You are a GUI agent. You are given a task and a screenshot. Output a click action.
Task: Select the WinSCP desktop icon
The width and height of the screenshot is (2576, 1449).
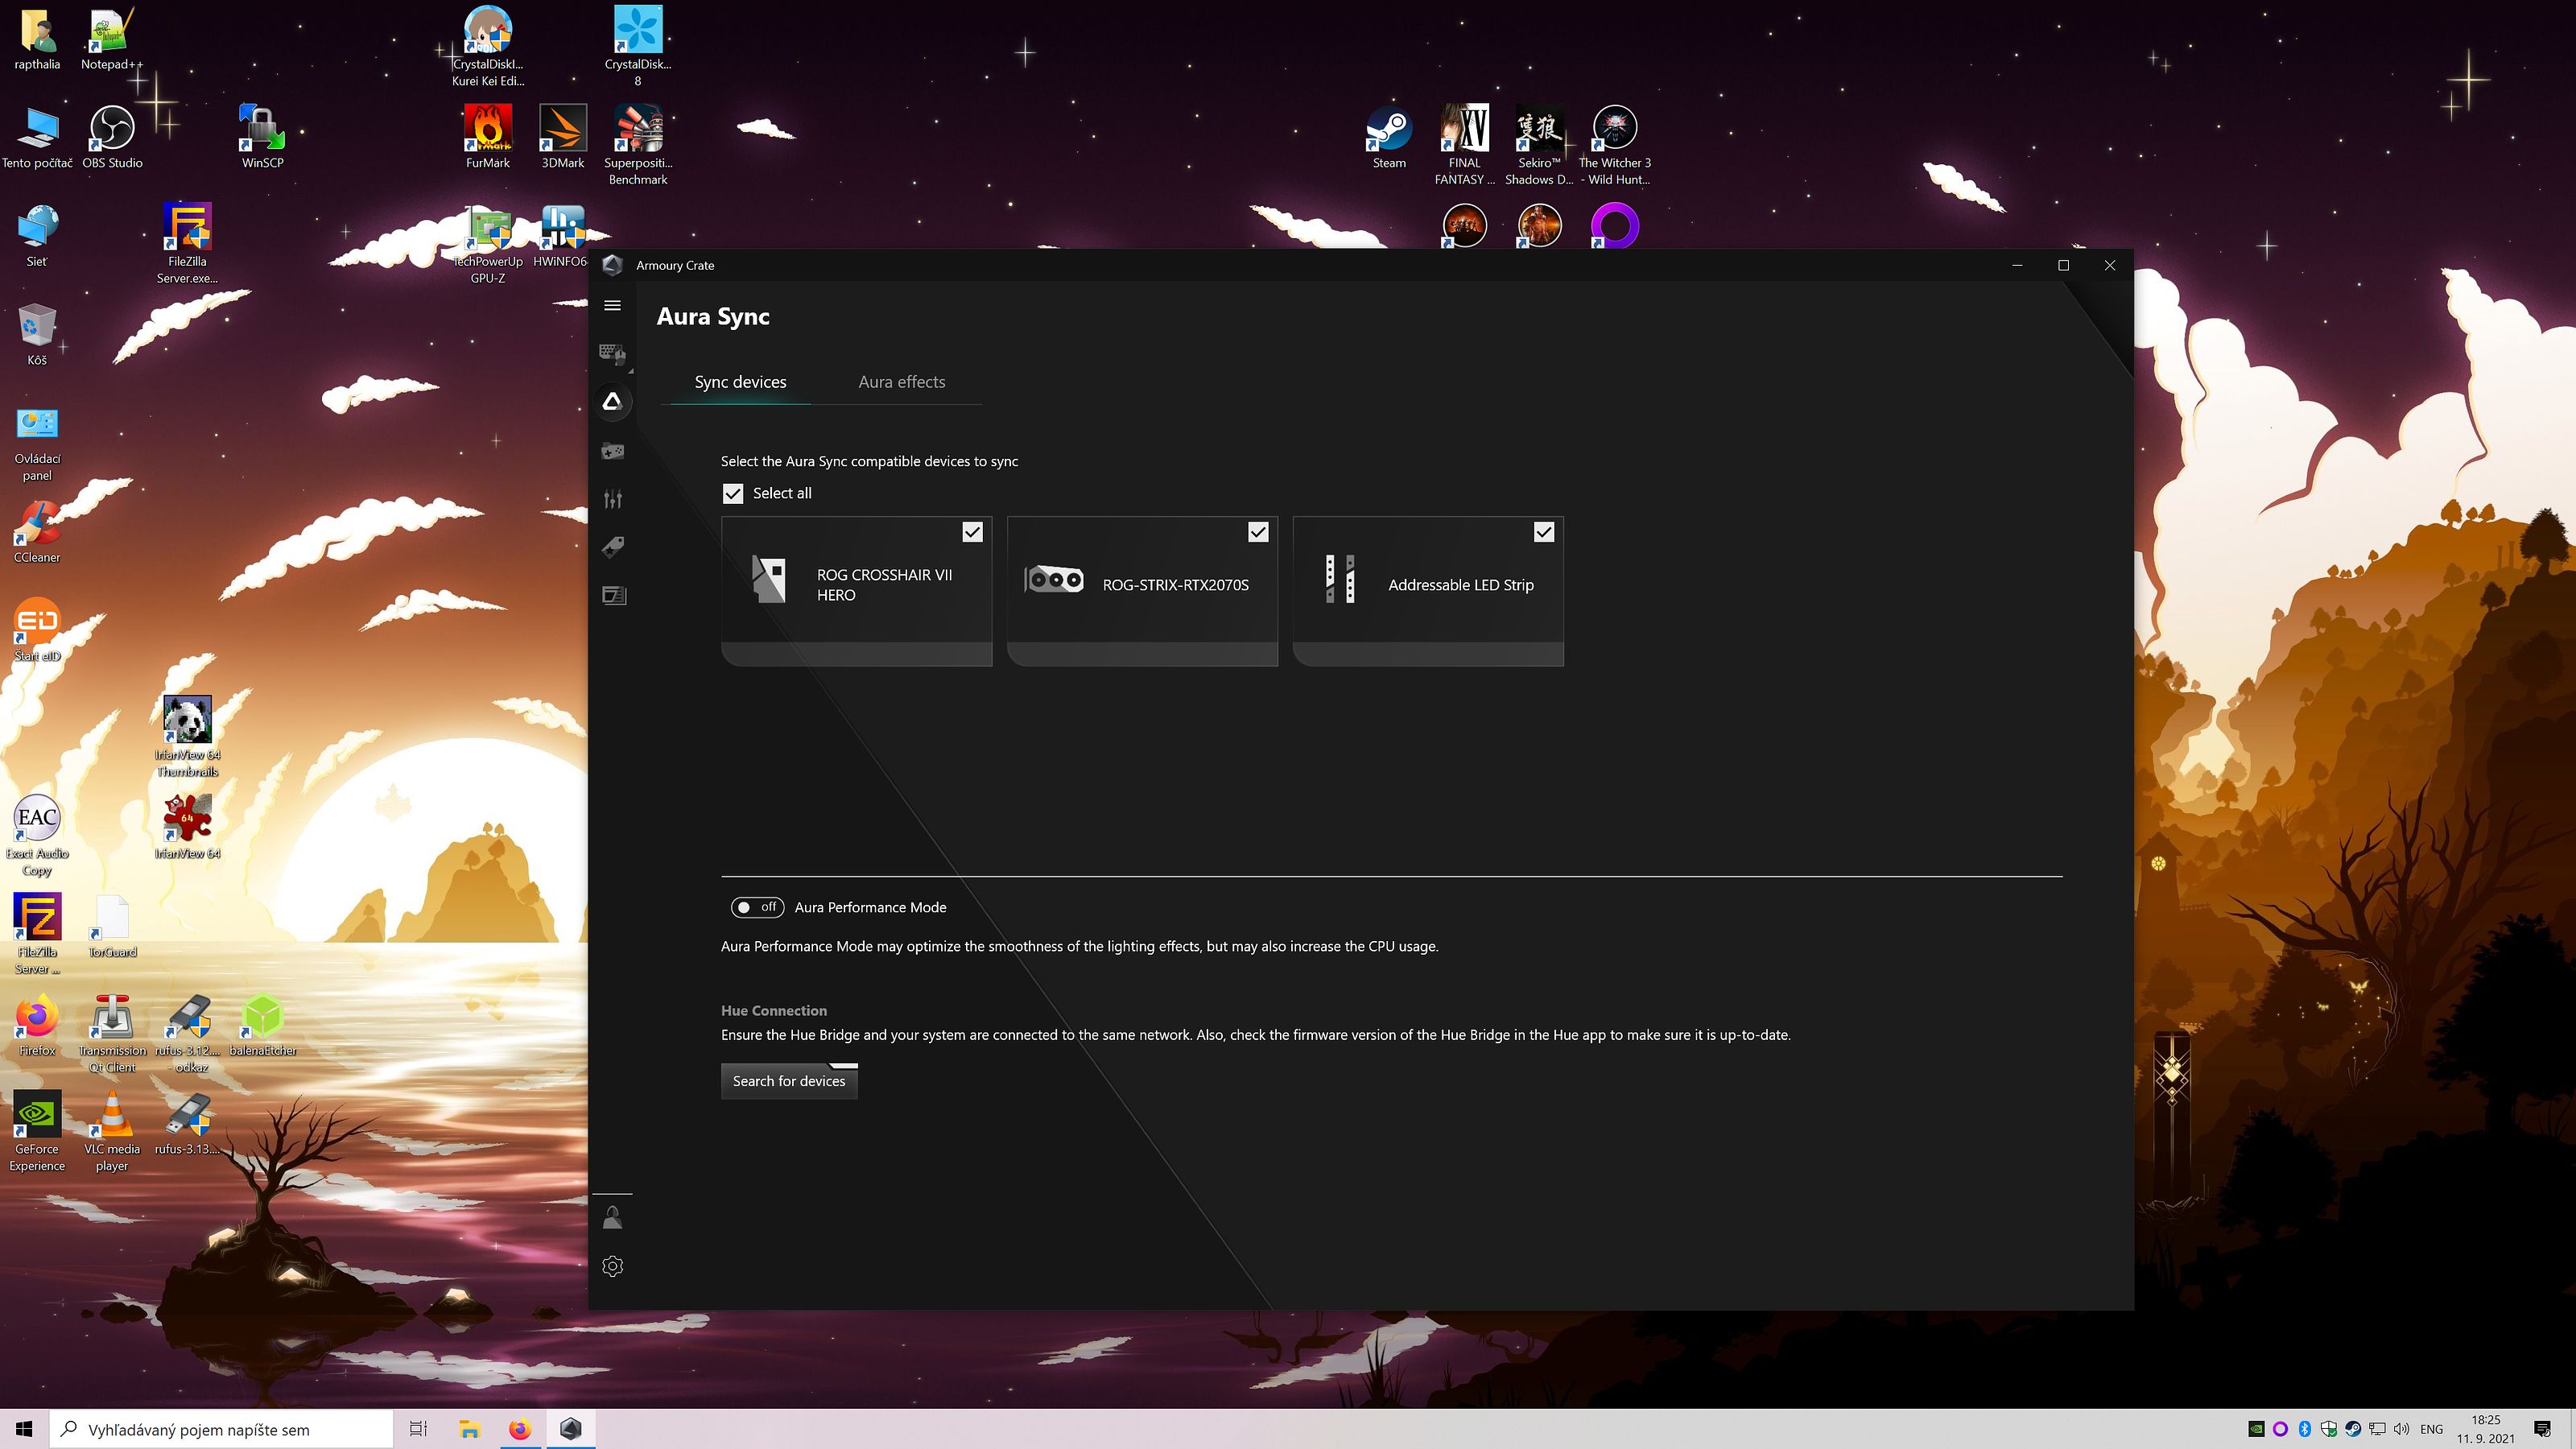coord(262,137)
